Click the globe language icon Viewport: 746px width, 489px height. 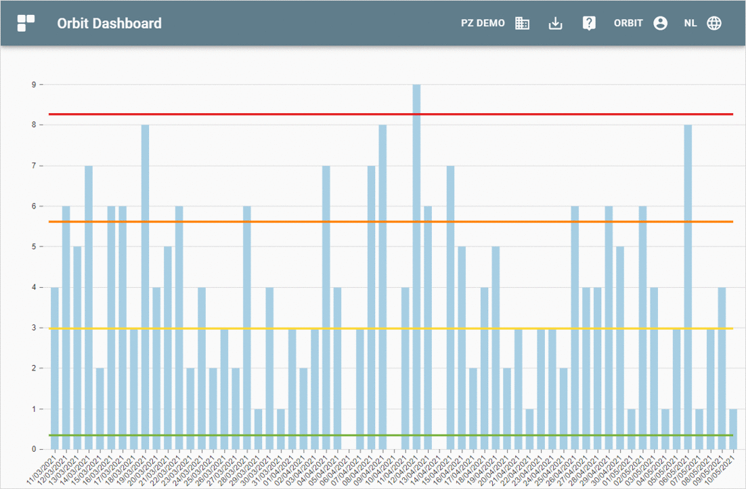tap(714, 22)
